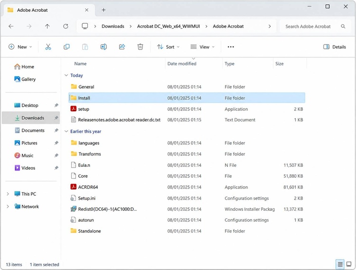Click the Share icon in toolbar
356x270 pixels.
tap(122, 47)
